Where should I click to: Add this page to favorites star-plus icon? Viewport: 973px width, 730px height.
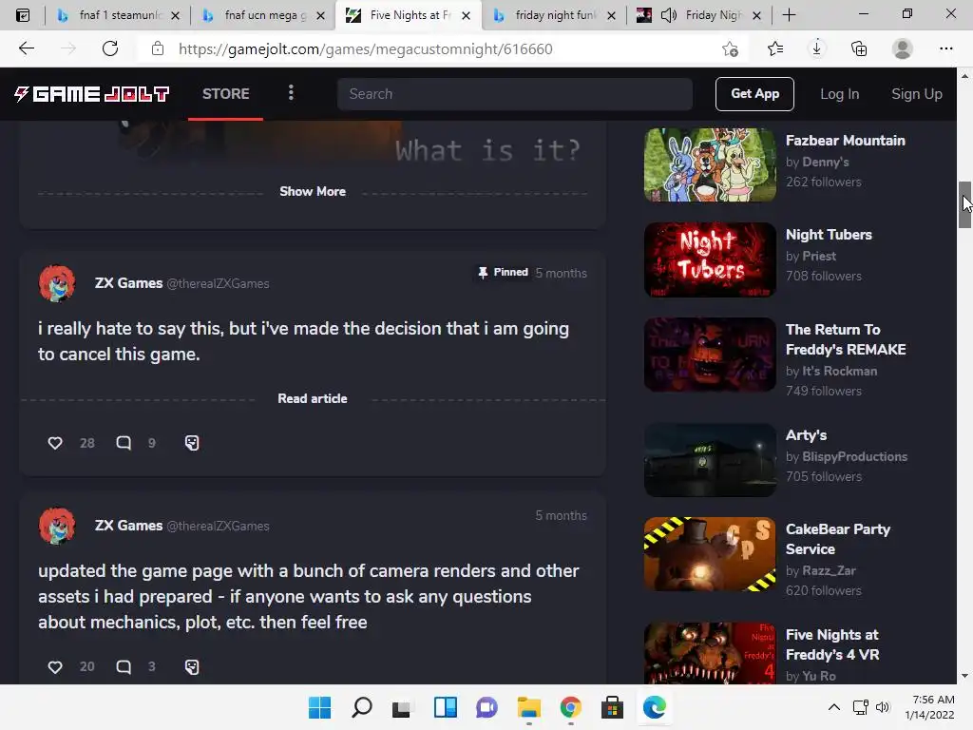[731, 48]
